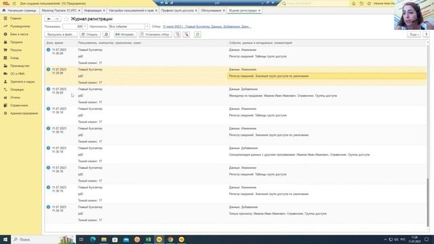434x244 pixels.
Task: Click the back navigation arrow
Action: point(49,19)
